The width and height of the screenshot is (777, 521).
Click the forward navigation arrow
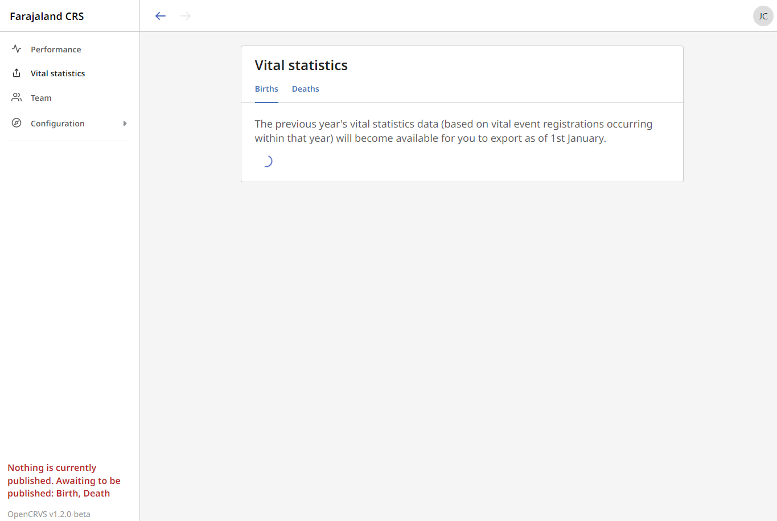click(x=185, y=16)
